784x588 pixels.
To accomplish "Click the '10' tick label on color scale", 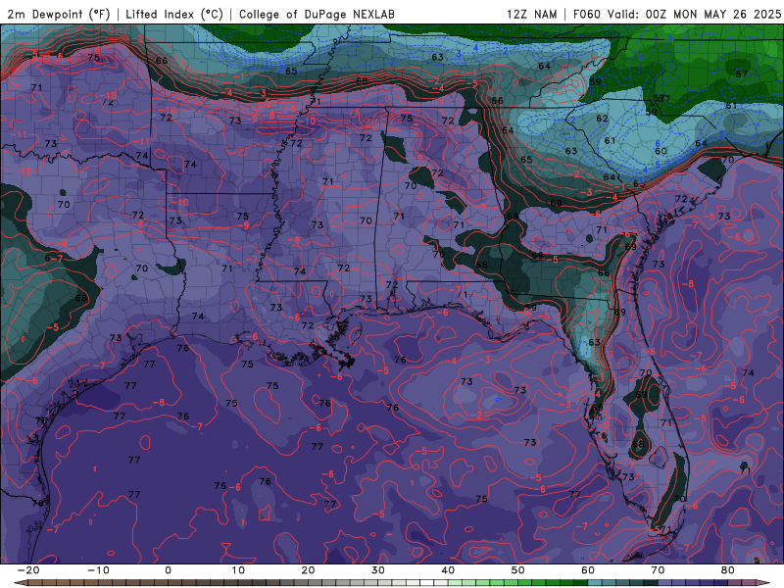I will [x=238, y=570].
